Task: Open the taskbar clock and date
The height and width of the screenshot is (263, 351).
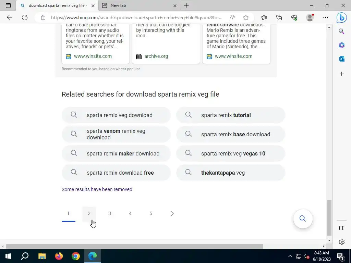Action: coord(322,256)
